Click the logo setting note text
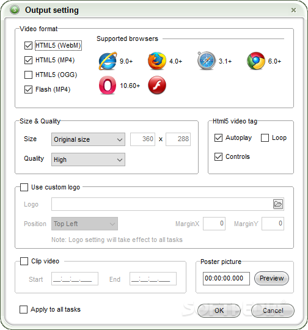Viewport: 308px width, 330px height. [117, 240]
